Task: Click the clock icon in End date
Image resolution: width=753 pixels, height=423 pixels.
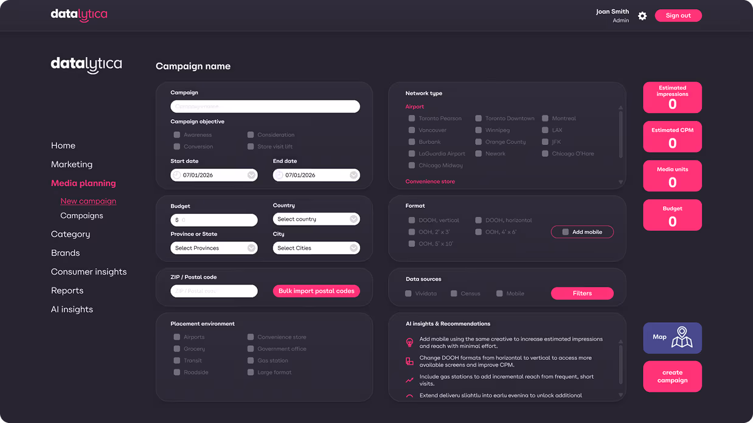Action: click(x=279, y=175)
